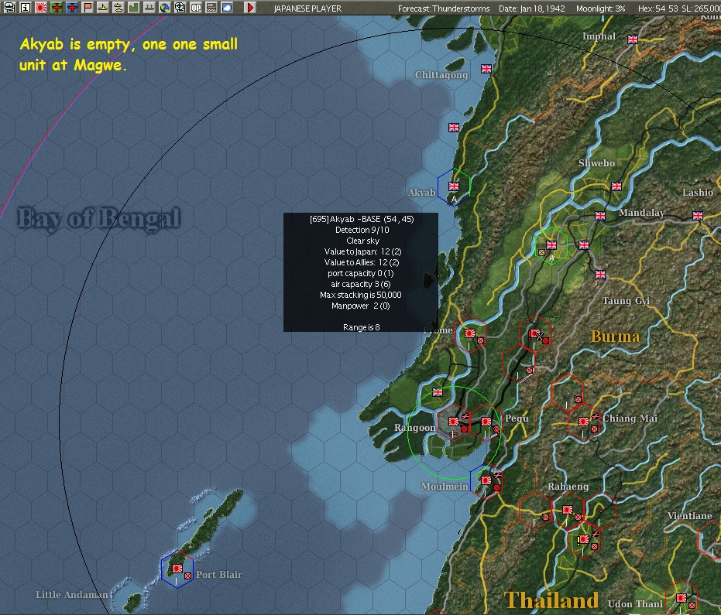
Task: Click the crosshair reticle toolbar icon
Action: 180,7
